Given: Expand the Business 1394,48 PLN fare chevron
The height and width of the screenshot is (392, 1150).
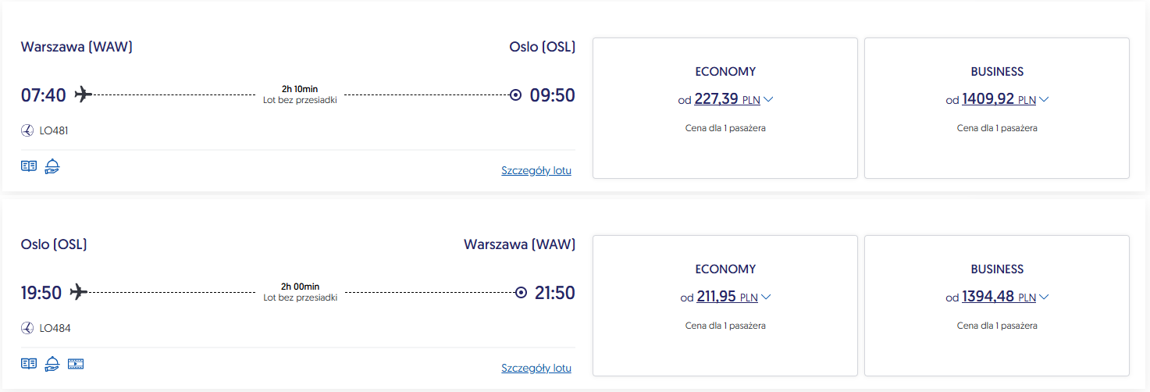Looking at the screenshot, I should coord(1044,297).
